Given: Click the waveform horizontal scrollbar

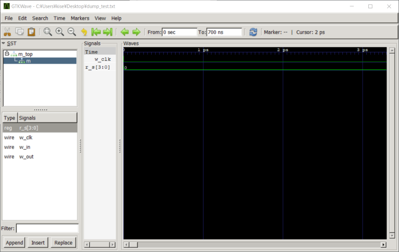Looking at the screenshot, I should (x=255, y=244).
